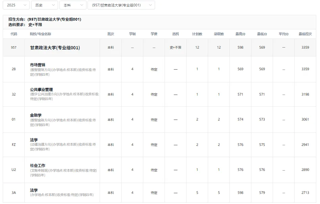Select the 金融学 major name

[x=36, y=115]
